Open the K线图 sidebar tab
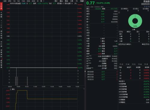Viewport: 150px width, 110px height. 1,15
